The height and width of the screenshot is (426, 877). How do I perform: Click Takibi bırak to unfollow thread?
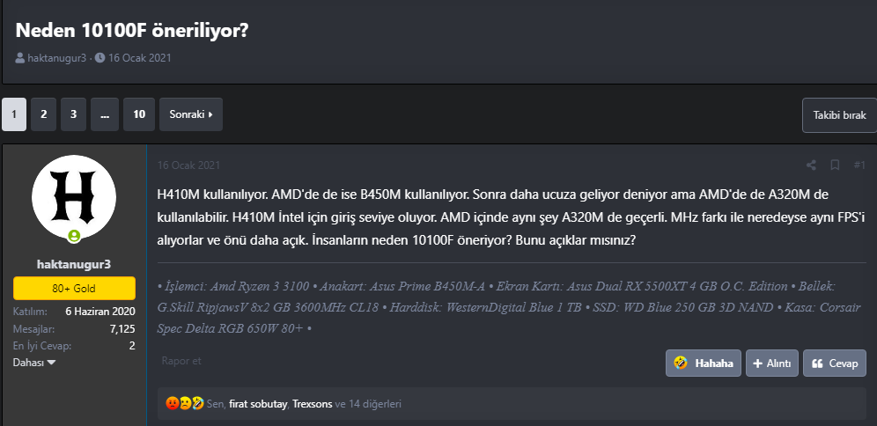coord(839,115)
